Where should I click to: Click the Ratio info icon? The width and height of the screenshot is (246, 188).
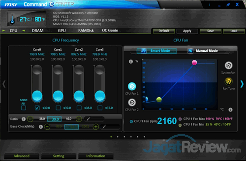tap(24, 119)
